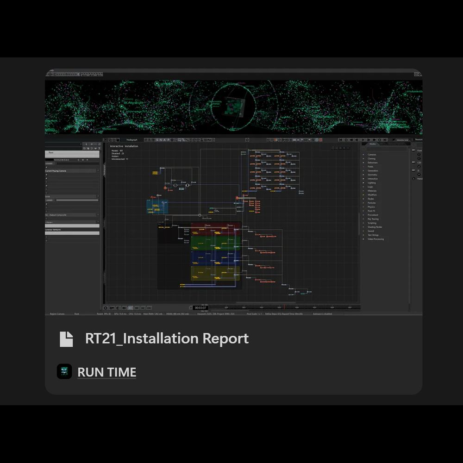Toggle SNAP in the nodegraph toolbar
The width and height of the screenshot is (463, 463).
163,139
